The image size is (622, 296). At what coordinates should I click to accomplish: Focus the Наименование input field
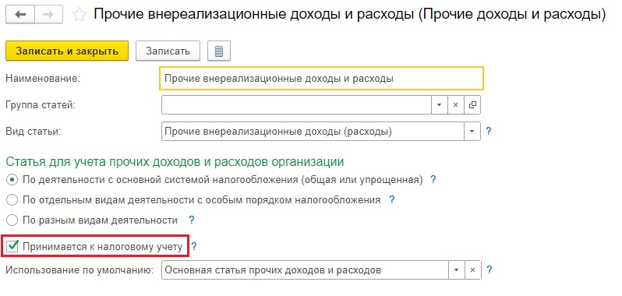click(x=322, y=79)
